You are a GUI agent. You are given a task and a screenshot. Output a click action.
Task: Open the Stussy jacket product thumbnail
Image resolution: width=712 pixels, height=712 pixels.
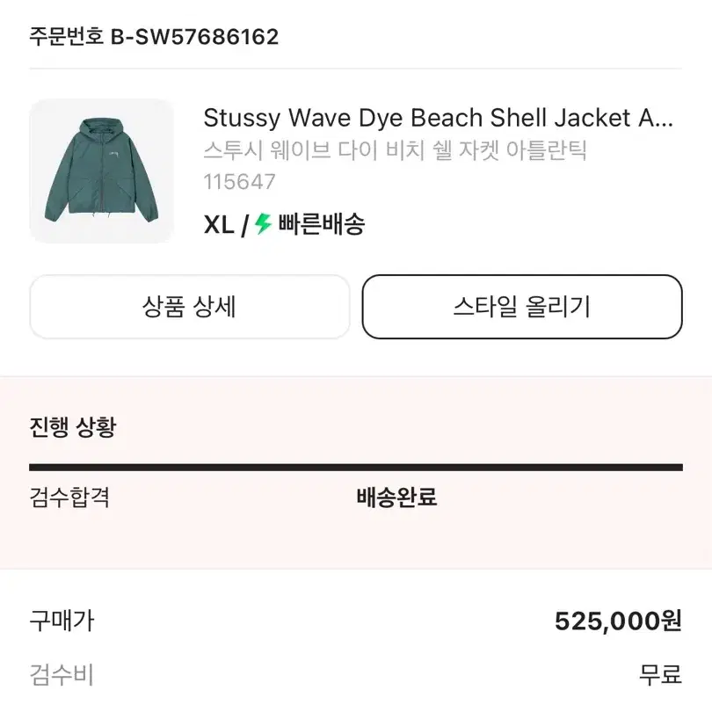coord(101,171)
